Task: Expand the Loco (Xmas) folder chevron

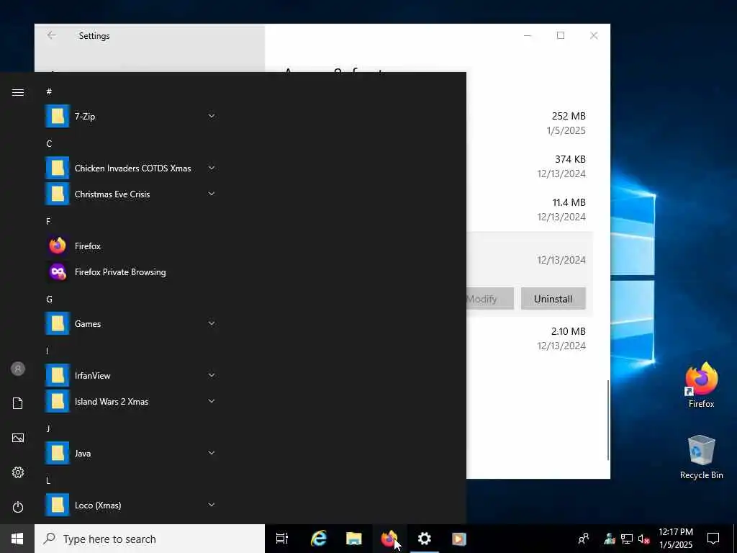Action: (x=212, y=505)
